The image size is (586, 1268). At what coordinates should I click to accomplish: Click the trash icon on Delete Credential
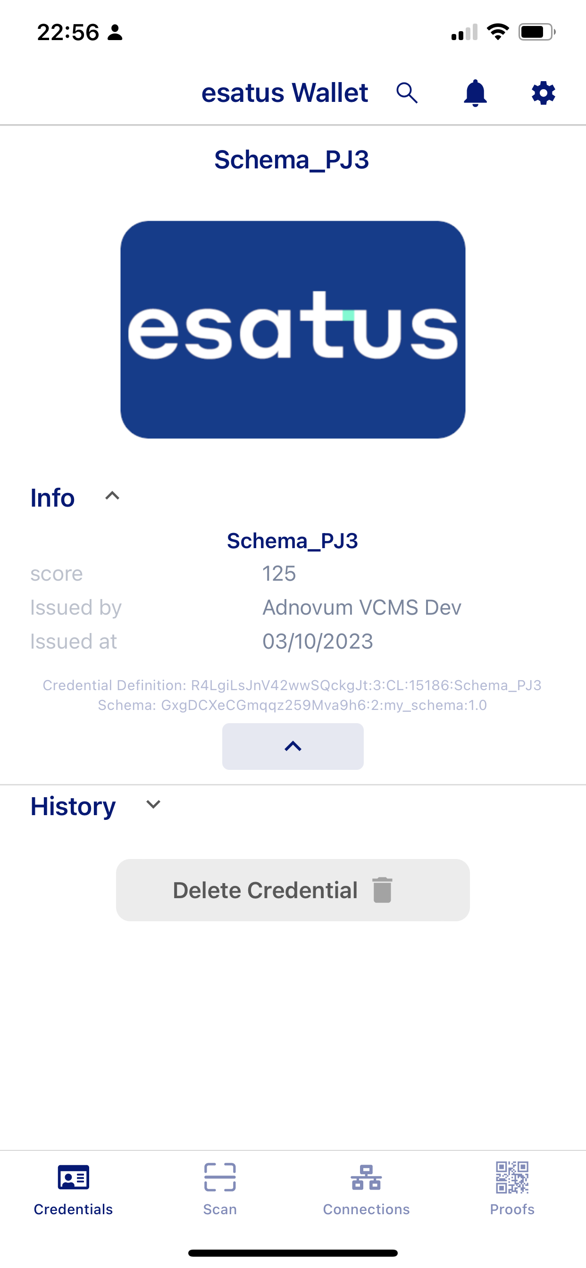coord(382,890)
